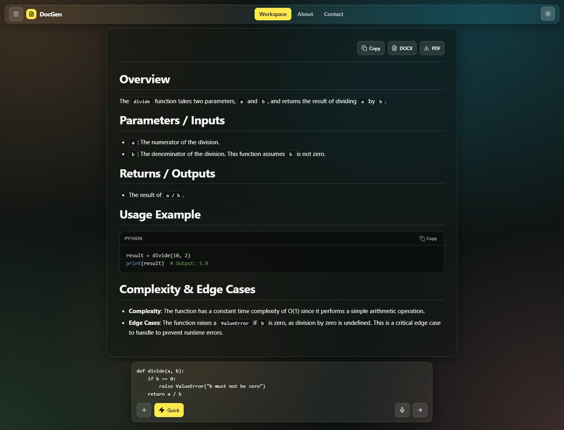Click the Complexity & Edge Cases heading

(x=187, y=289)
